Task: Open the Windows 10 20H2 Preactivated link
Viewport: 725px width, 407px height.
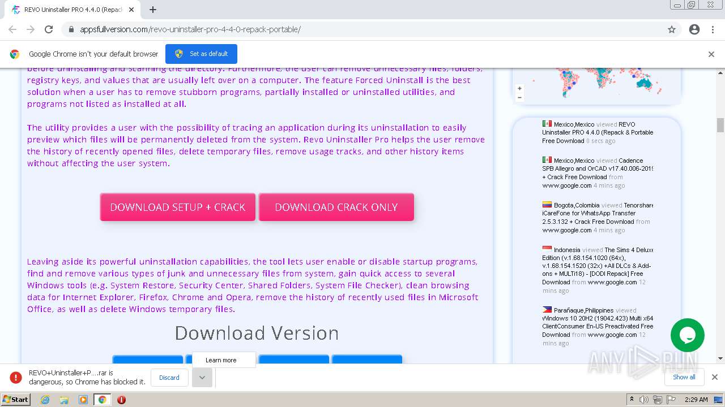Action: click(x=598, y=326)
